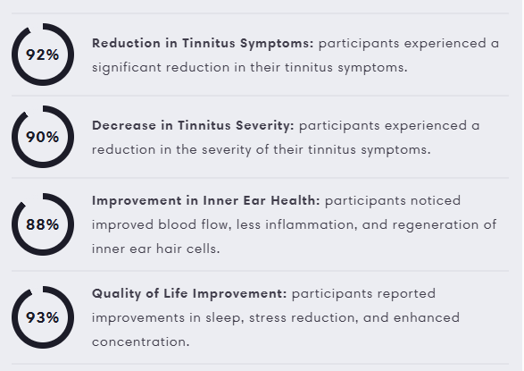Click 'participants reported' in the fourth row
This screenshot has width=524, height=371.
pos(363,294)
